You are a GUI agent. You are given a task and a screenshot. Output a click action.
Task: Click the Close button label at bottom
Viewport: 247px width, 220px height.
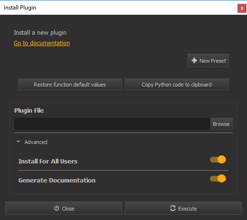[x=68, y=209]
